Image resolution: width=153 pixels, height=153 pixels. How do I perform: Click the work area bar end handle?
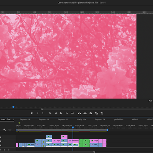[x=107, y=130]
